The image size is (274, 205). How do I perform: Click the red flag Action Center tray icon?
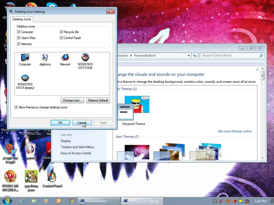point(234,201)
